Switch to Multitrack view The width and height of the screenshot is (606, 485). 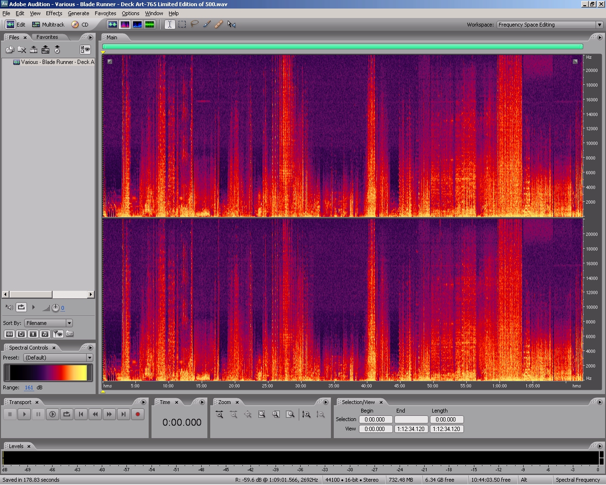[x=48, y=25]
